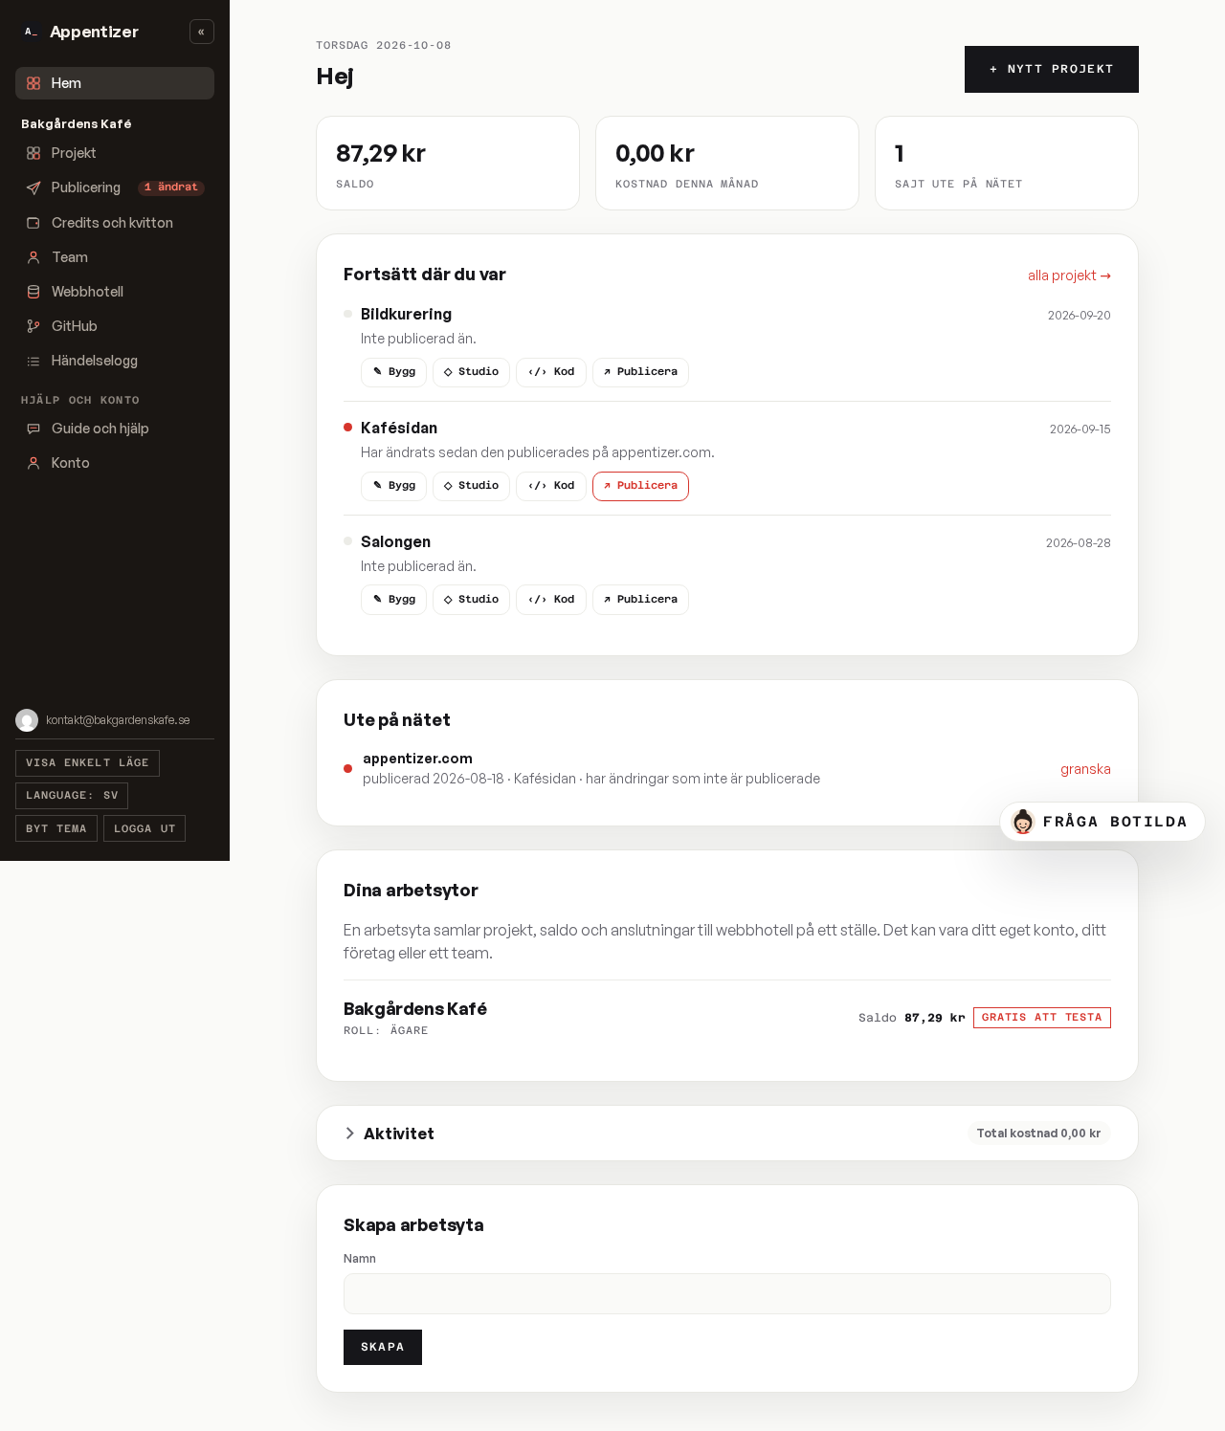Viewport: 1225px width, 1431px height.
Task: Open Studio for Salongen
Action: [471, 600]
